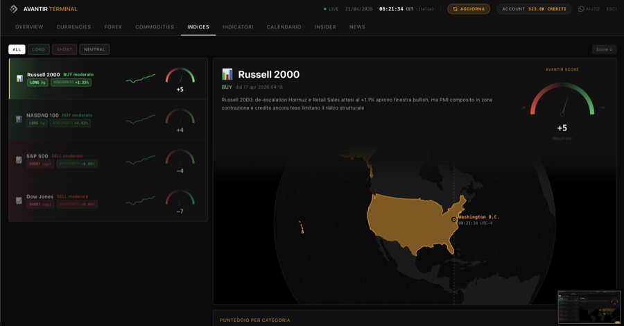Click the 'BUY moderato' label on Russell 2000 row
624x326 pixels.
click(x=78, y=74)
